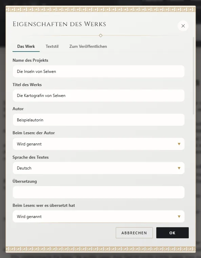Click the Titel des Werks input field
The image size is (201, 258).
tap(99, 96)
